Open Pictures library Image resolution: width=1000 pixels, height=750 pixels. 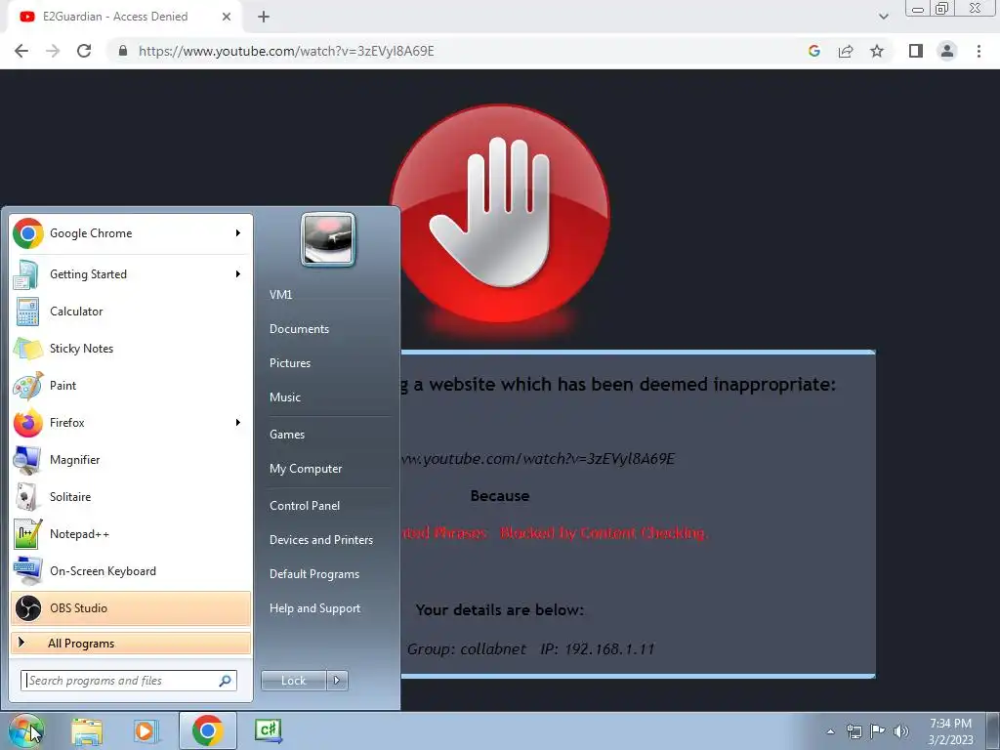(289, 363)
